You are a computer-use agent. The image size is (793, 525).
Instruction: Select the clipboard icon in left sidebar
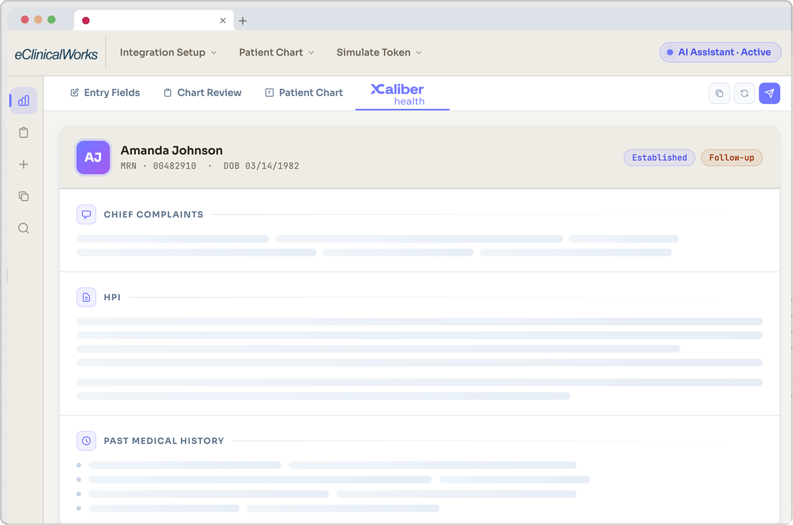[24, 133]
